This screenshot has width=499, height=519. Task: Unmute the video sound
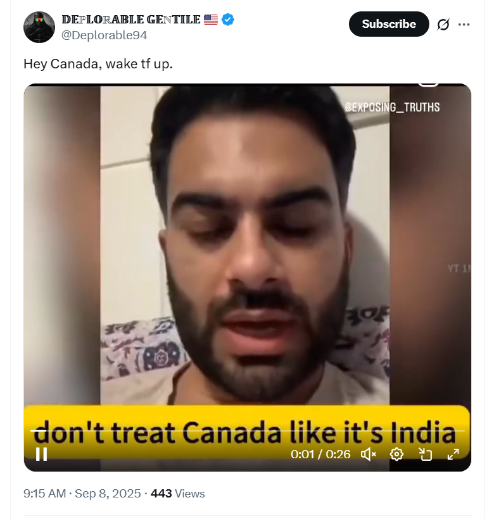click(x=368, y=454)
